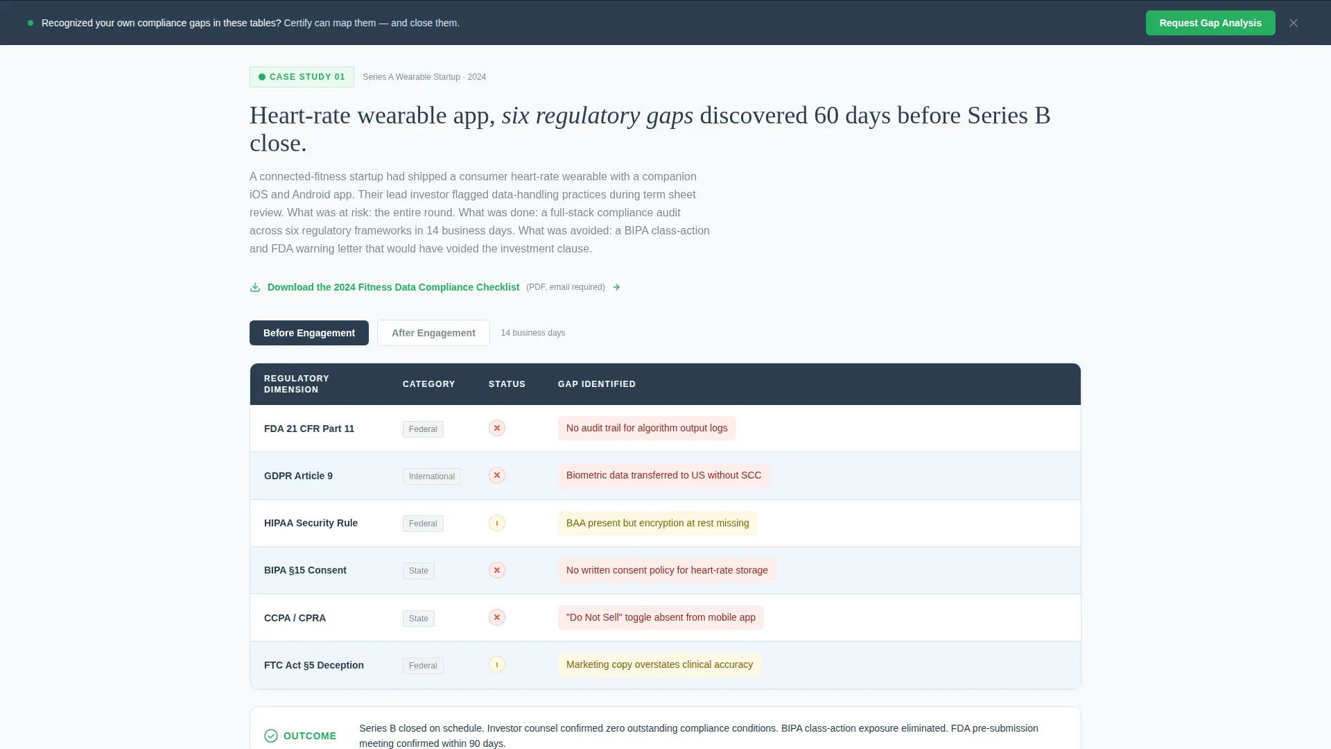
Task: Click the red X status icon for FDA 21 CFR Part 11
Action: tap(497, 428)
